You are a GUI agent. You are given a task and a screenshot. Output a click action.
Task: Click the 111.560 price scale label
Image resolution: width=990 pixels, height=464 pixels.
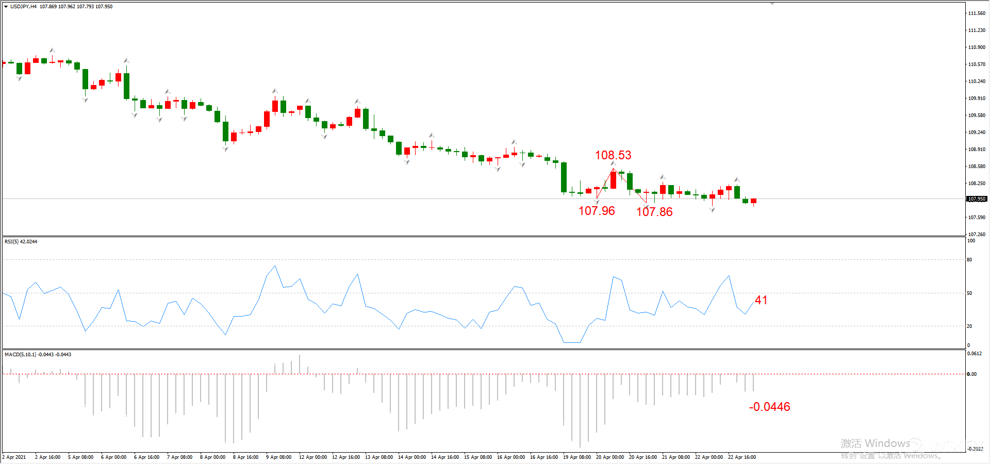[x=977, y=13]
